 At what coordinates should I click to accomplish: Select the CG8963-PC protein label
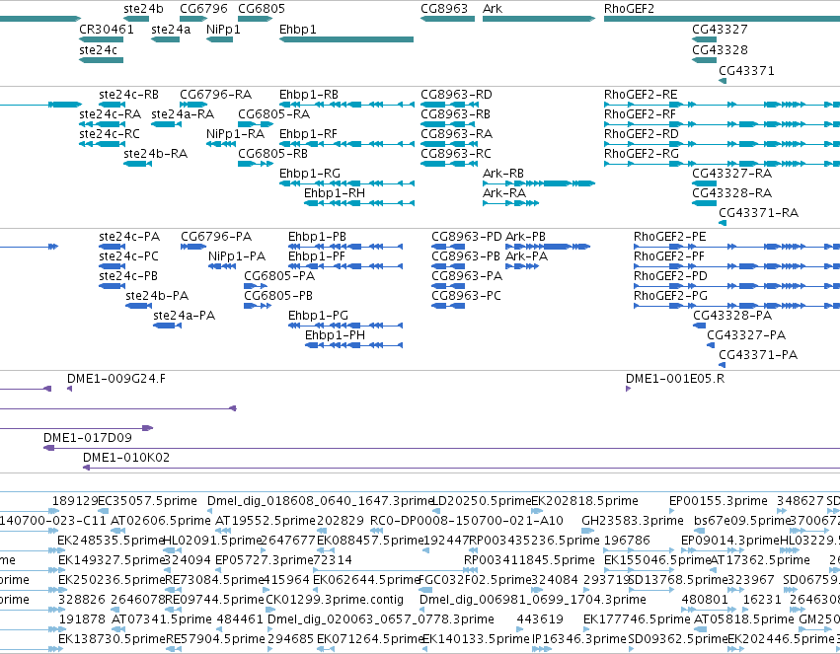466,295
